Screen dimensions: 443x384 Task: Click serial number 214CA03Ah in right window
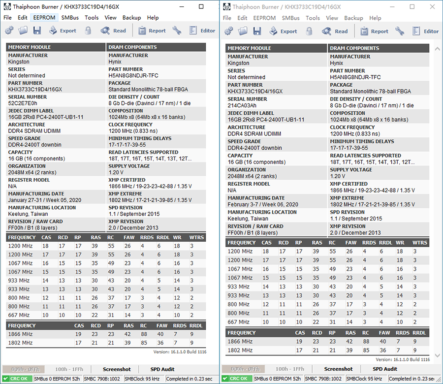click(242, 105)
